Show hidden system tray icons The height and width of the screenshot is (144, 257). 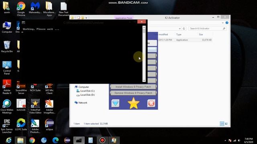pyautogui.click(x=225, y=140)
